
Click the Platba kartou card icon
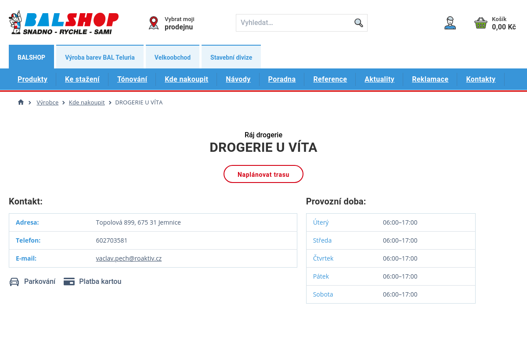click(69, 282)
